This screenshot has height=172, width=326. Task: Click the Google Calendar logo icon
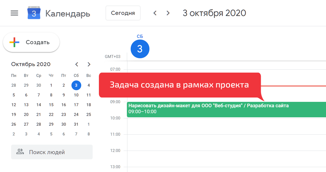pos(34,13)
